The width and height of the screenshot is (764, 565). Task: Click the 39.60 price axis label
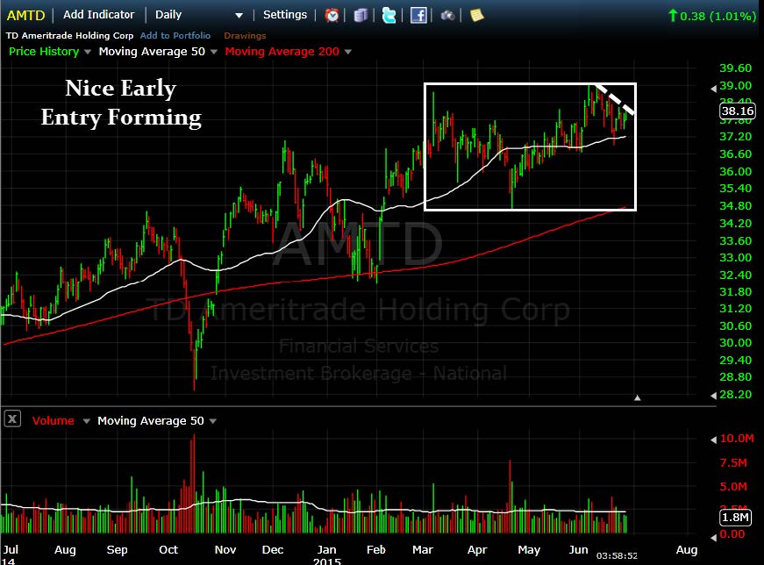tap(736, 68)
